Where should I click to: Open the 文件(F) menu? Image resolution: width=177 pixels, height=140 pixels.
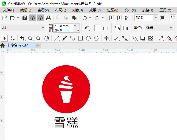point(9,10)
